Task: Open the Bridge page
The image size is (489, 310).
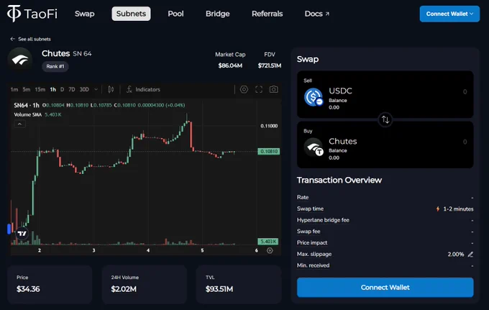Action: [x=217, y=14]
